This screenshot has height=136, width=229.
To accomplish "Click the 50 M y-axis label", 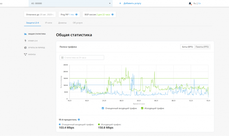I will [x=66, y=92].
